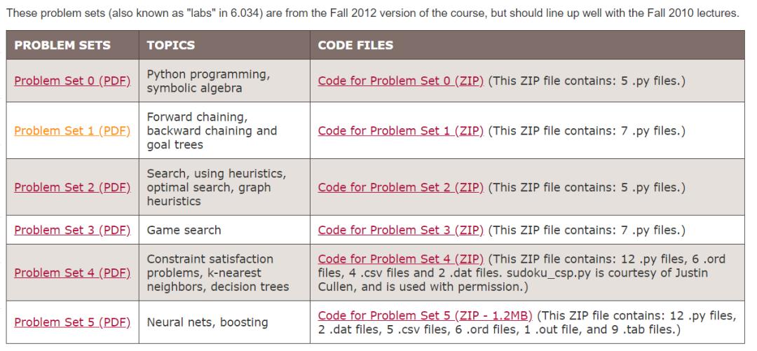Open the Problem Set 0 (PDF) link

72,81
